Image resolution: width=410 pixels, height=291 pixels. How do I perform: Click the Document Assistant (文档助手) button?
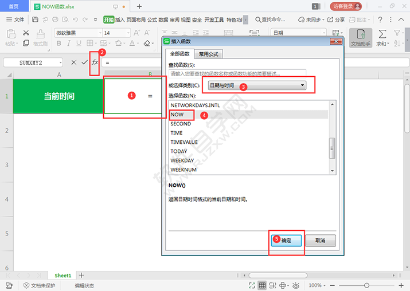(x=361, y=38)
